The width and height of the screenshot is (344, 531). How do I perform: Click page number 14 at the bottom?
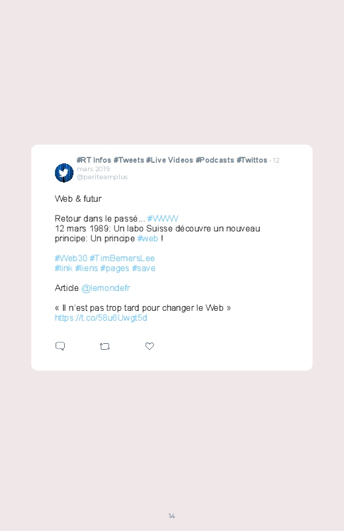(172, 516)
